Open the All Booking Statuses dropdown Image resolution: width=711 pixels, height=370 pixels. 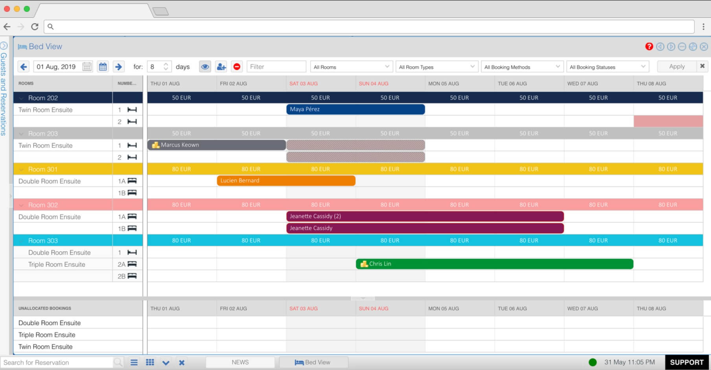[x=607, y=67]
